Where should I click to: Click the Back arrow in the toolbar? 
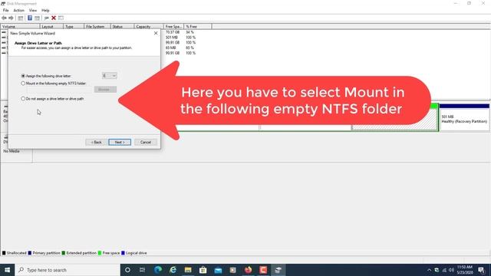[4, 18]
